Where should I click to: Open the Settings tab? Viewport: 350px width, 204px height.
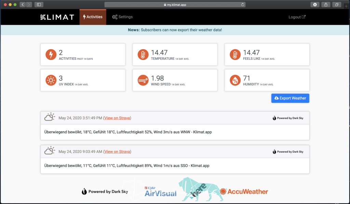122,17
